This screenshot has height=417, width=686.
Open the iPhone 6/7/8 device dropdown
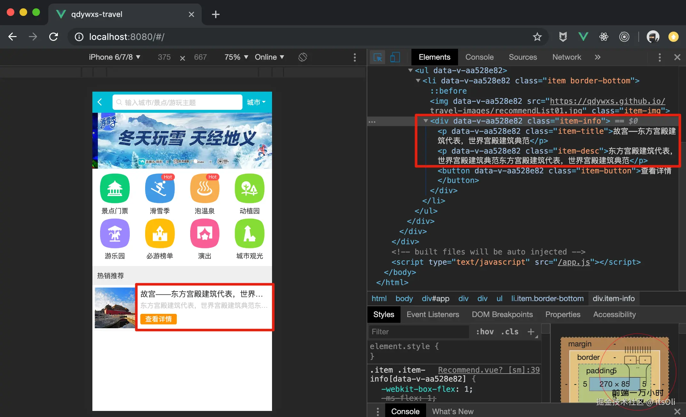coord(114,57)
